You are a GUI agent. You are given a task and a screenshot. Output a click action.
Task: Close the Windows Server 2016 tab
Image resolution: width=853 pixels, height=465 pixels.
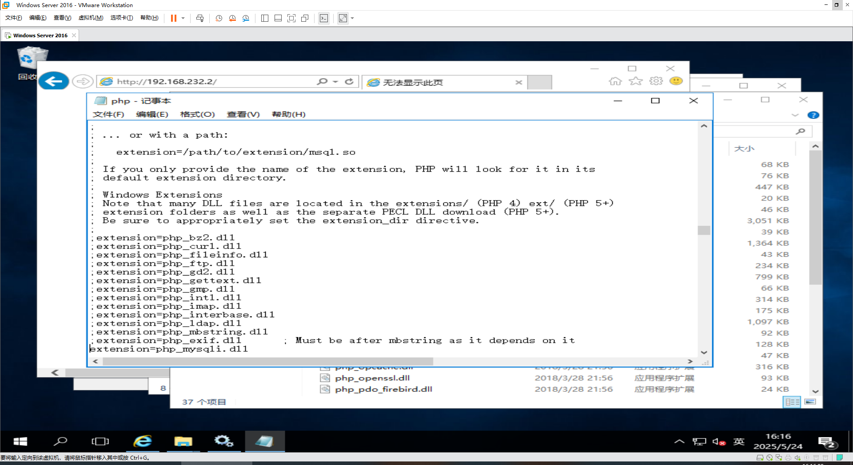[74, 35]
